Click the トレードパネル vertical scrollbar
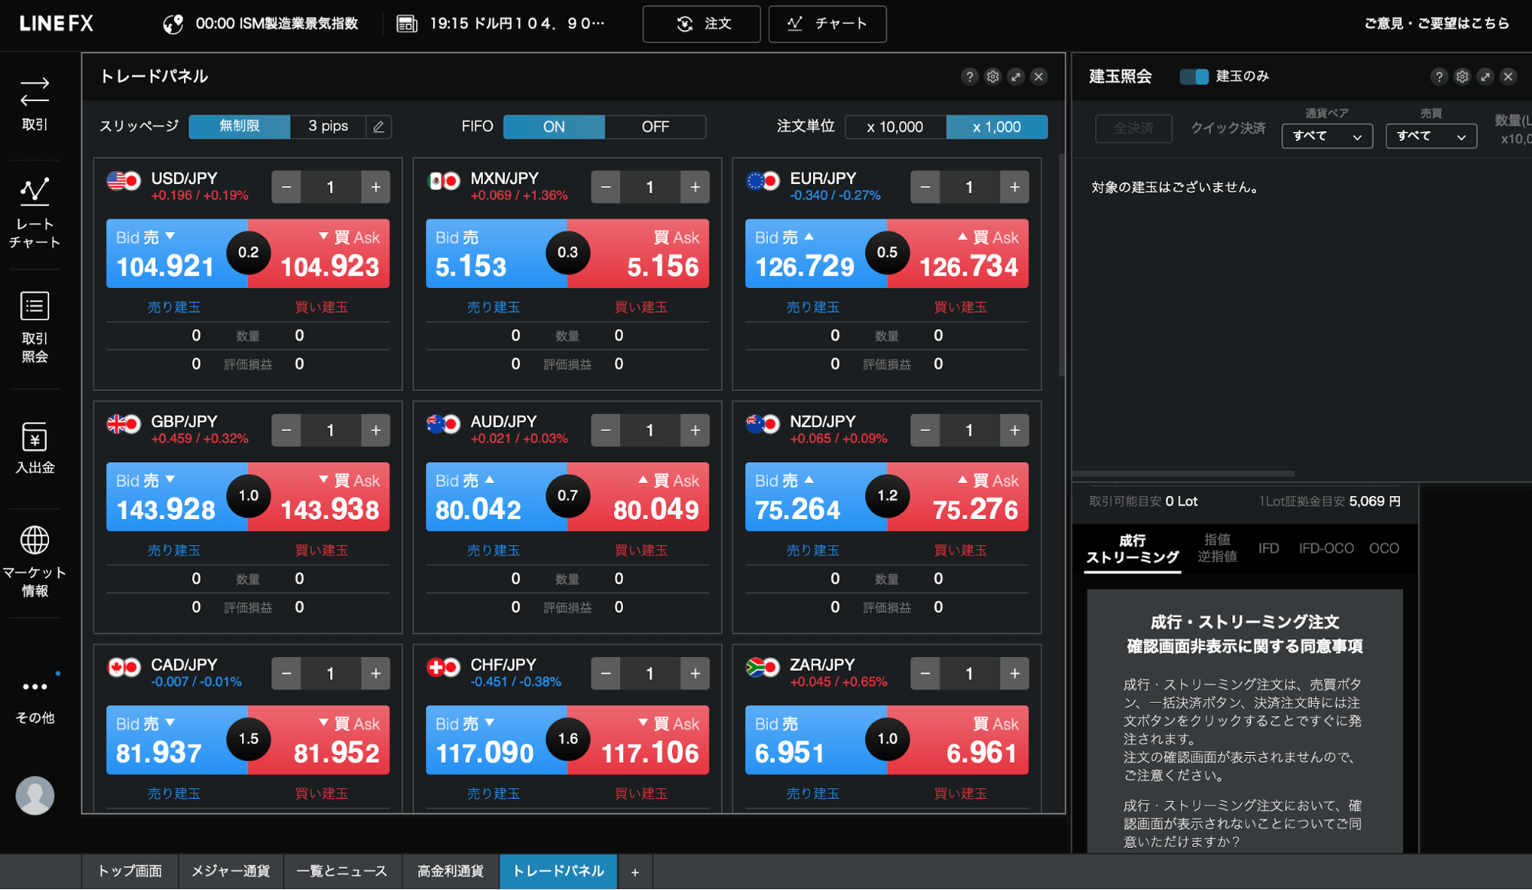This screenshot has width=1532, height=890. click(1061, 264)
